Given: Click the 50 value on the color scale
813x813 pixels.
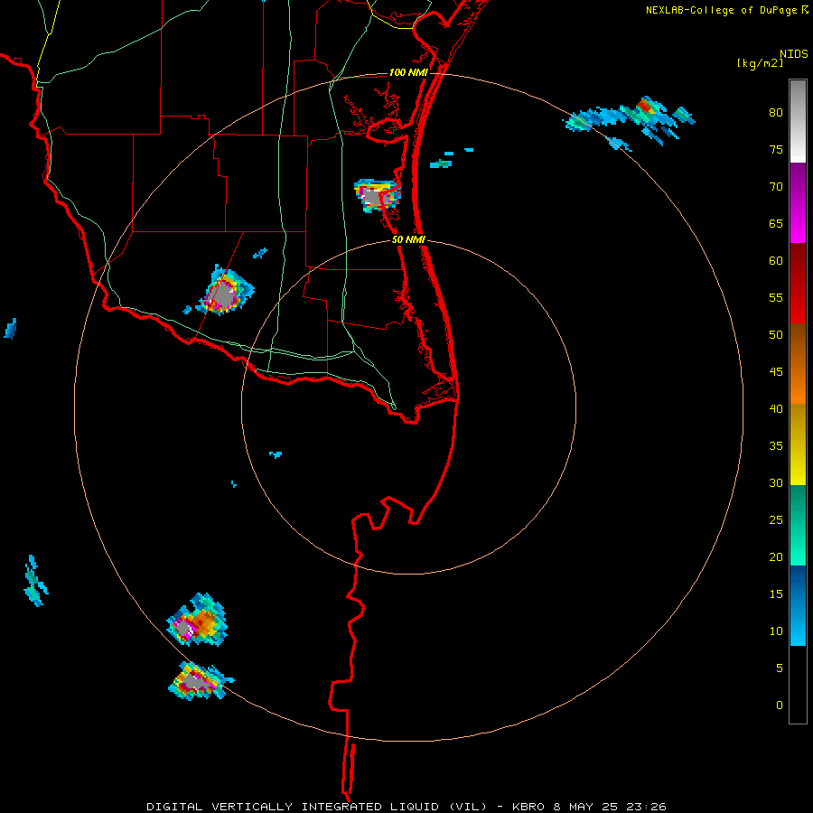Looking at the screenshot, I should coord(776,334).
